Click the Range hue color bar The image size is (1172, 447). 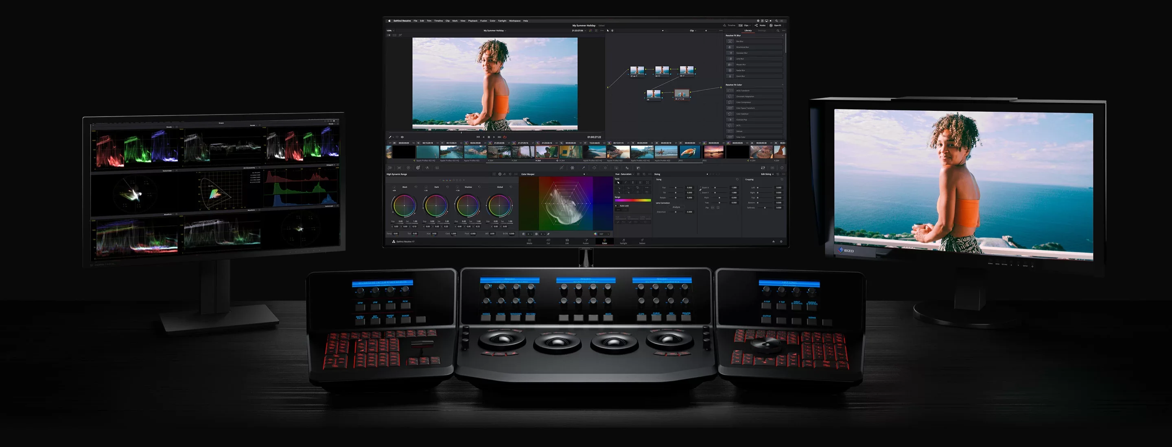[632, 200]
